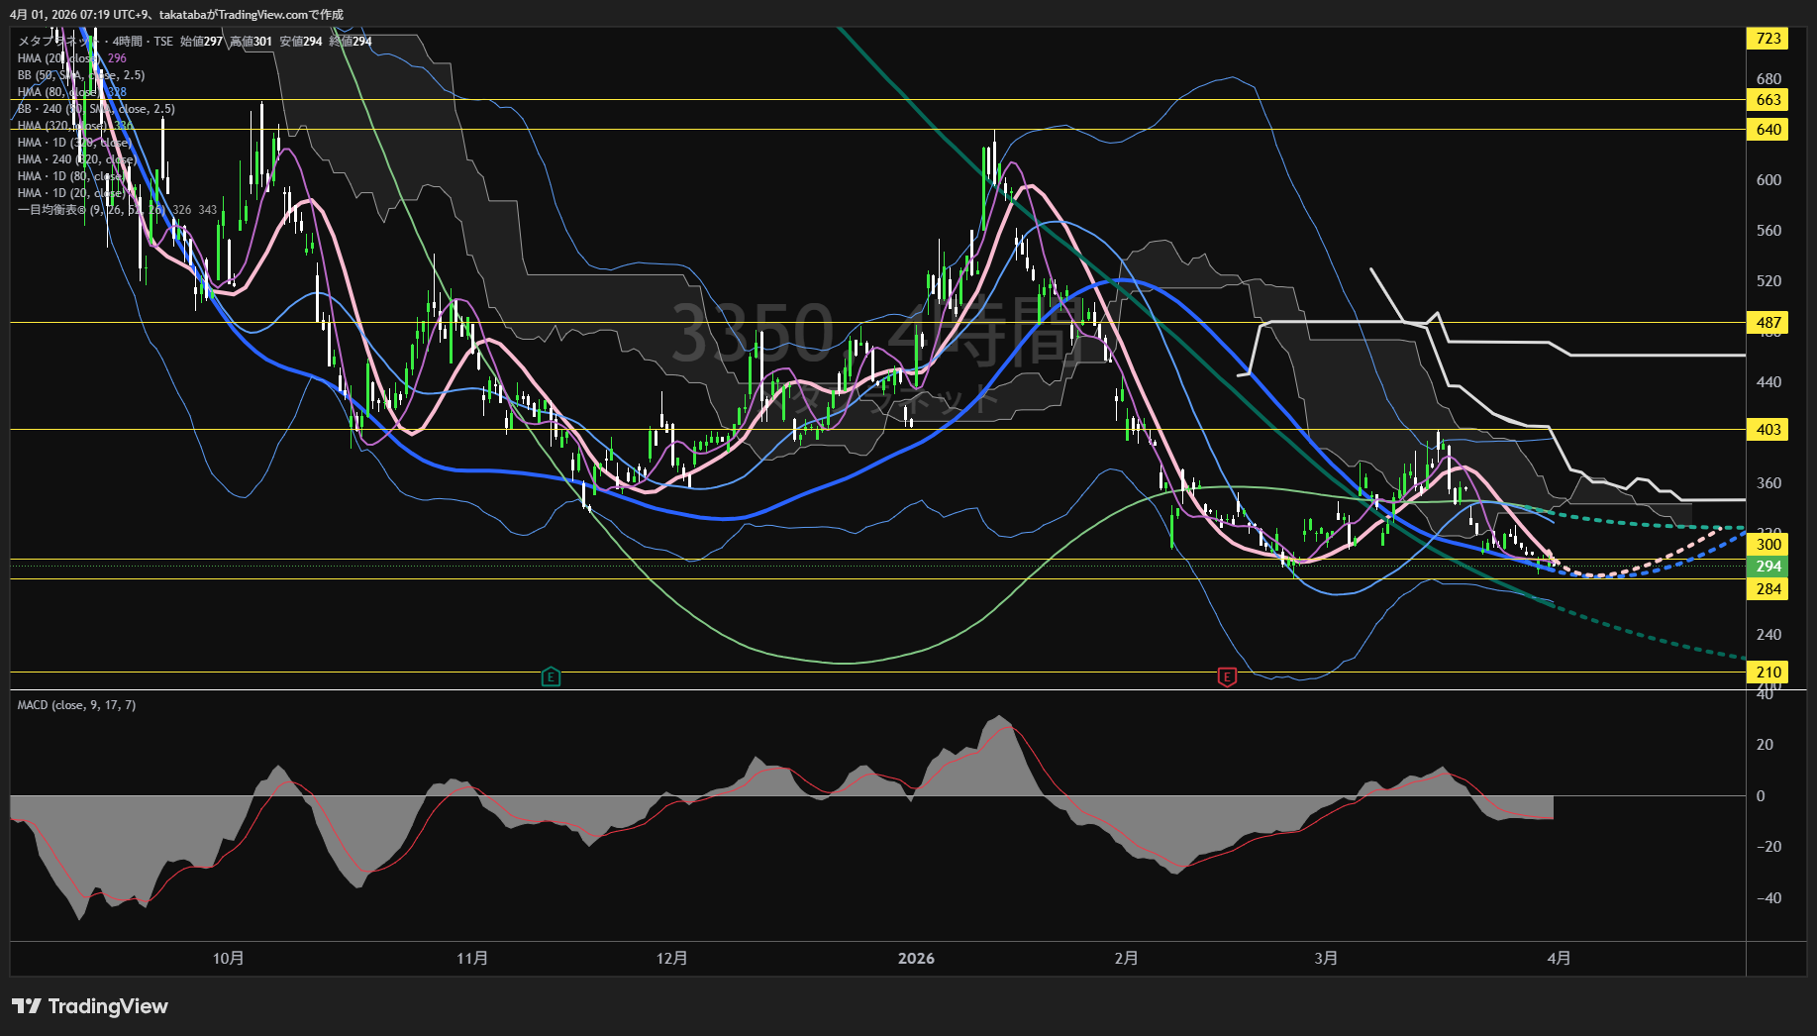Select the yellow 487 price label
The height and width of the screenshot is (1036, 1817).
1767,323
